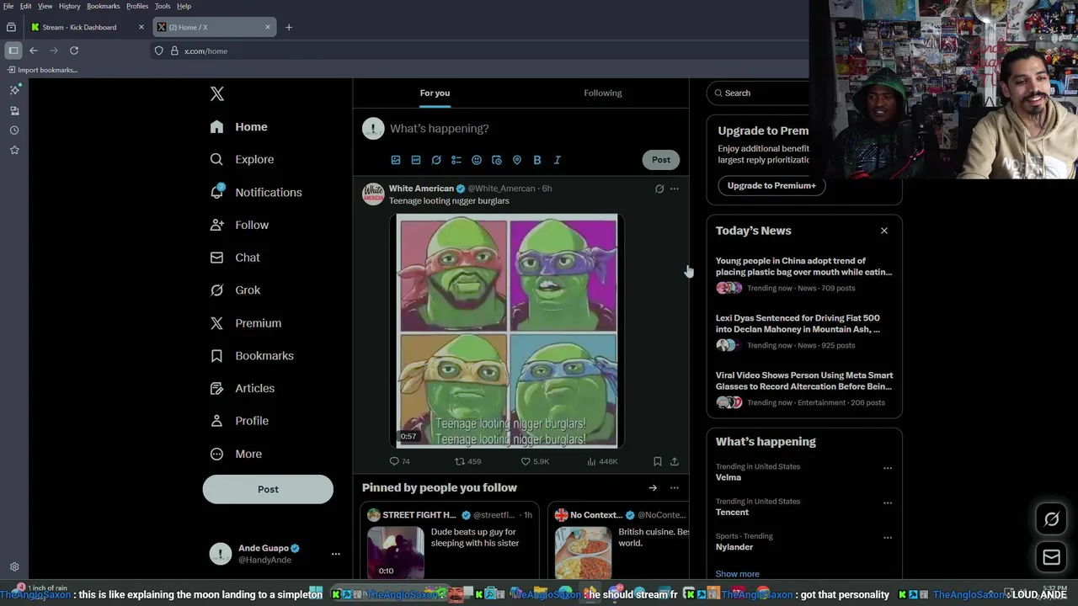Insert an emoji in the post

coord(477,160)
